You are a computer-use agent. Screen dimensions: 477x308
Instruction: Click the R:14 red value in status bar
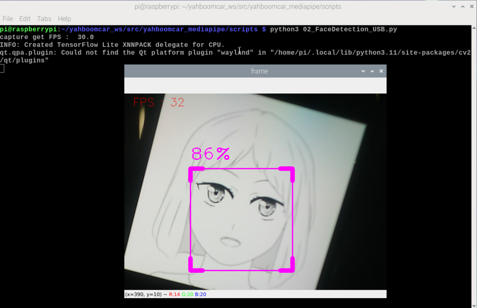(174, 294)
